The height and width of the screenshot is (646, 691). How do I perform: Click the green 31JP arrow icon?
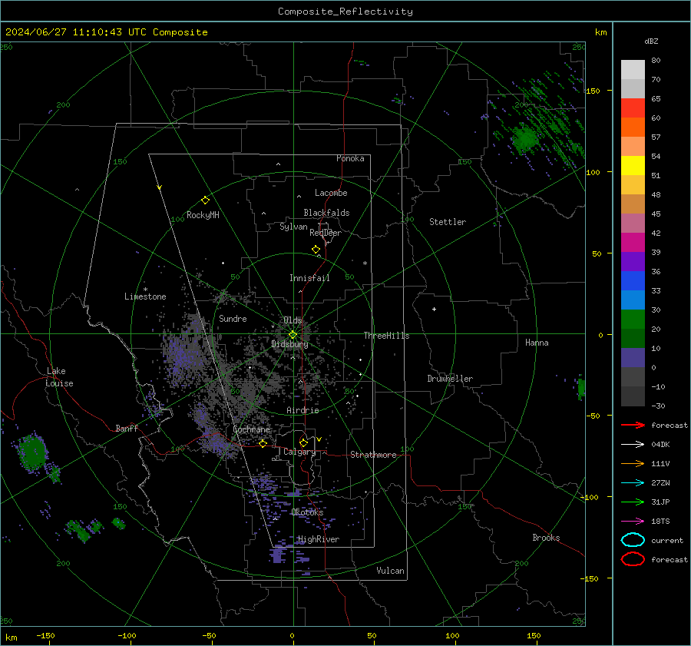(x=633, y=502)
